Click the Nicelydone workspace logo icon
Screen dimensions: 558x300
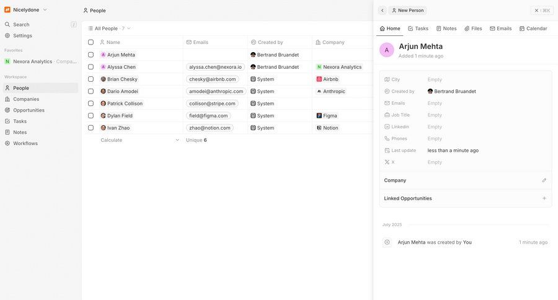click(x=7, y=10)
